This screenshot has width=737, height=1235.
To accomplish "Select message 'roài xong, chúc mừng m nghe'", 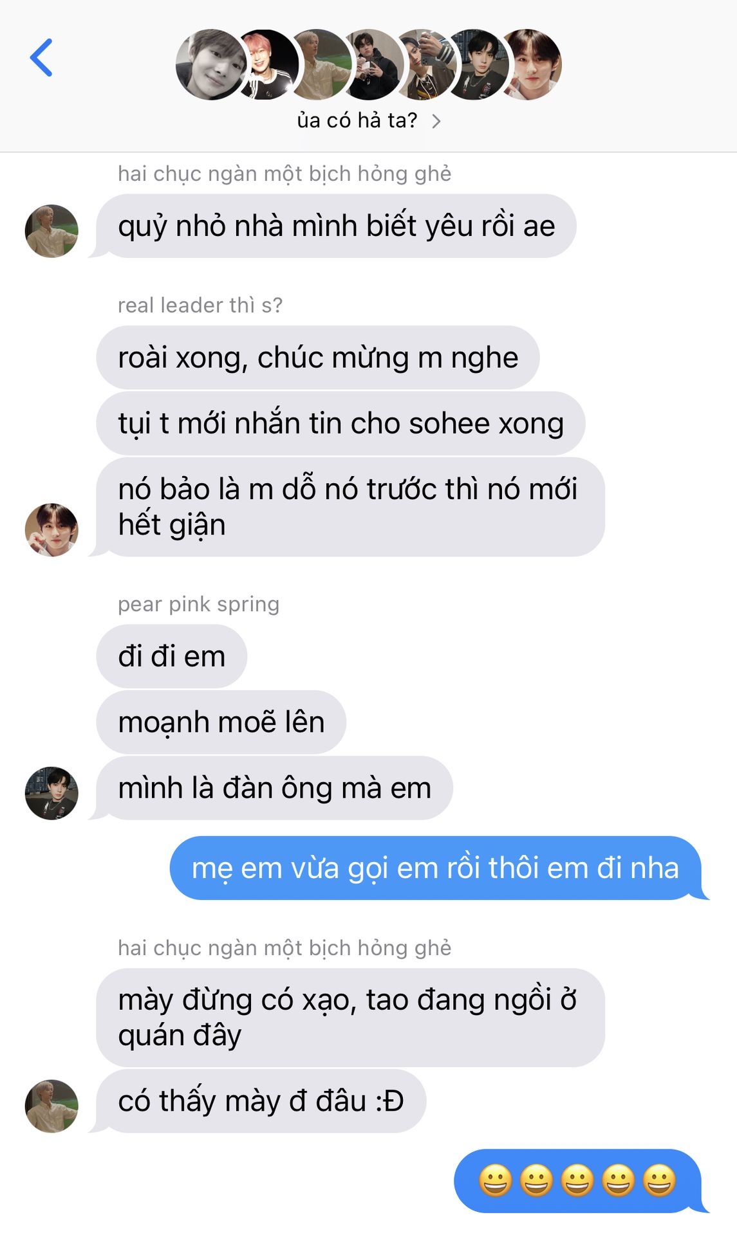I will coord(318,357).
